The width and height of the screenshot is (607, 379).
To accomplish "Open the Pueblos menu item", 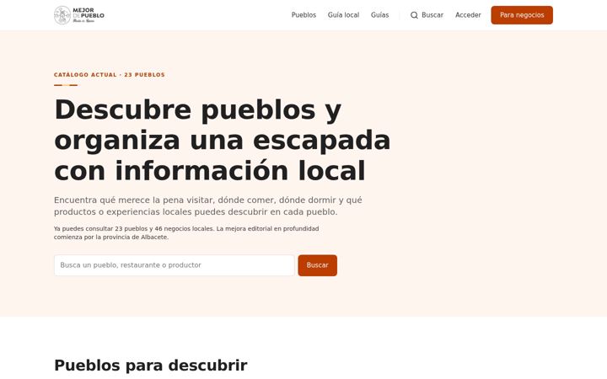I will pos(303,15).
